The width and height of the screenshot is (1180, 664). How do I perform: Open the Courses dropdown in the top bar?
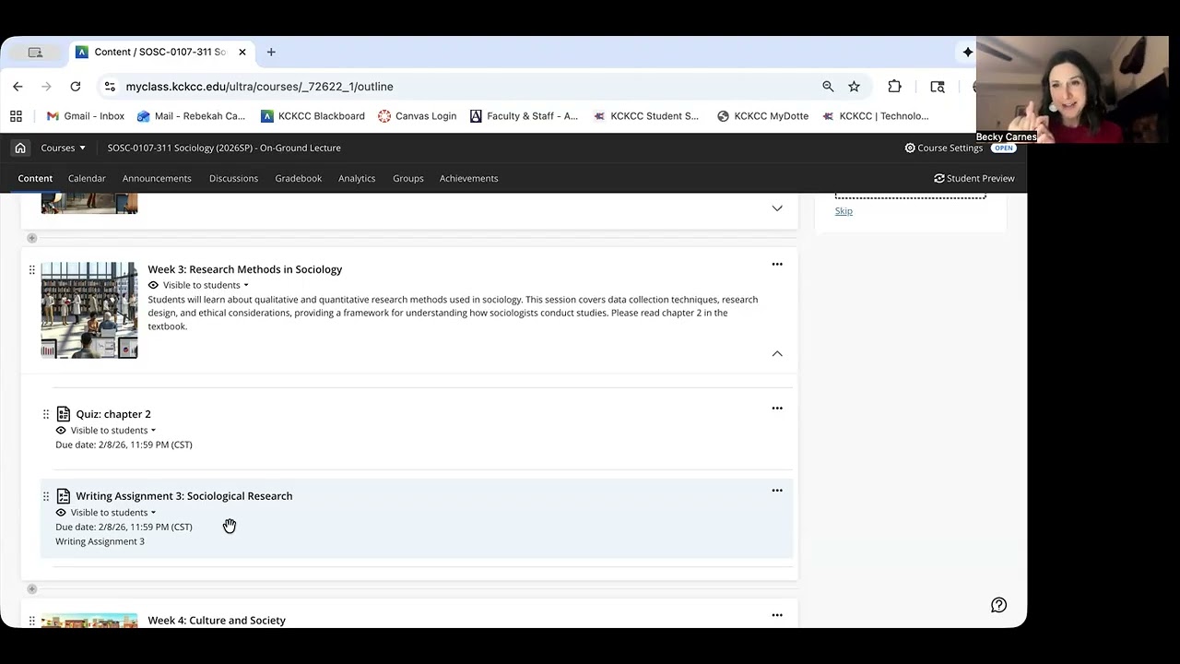tap(63, 148)
